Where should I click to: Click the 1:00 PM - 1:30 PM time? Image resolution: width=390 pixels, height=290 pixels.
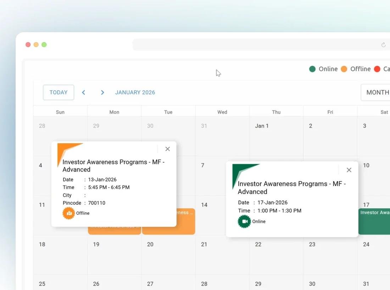point(279,211)
